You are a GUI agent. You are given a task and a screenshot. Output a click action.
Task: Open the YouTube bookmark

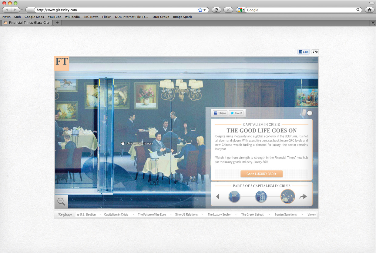pyautogui.click(x=55, y=17)
